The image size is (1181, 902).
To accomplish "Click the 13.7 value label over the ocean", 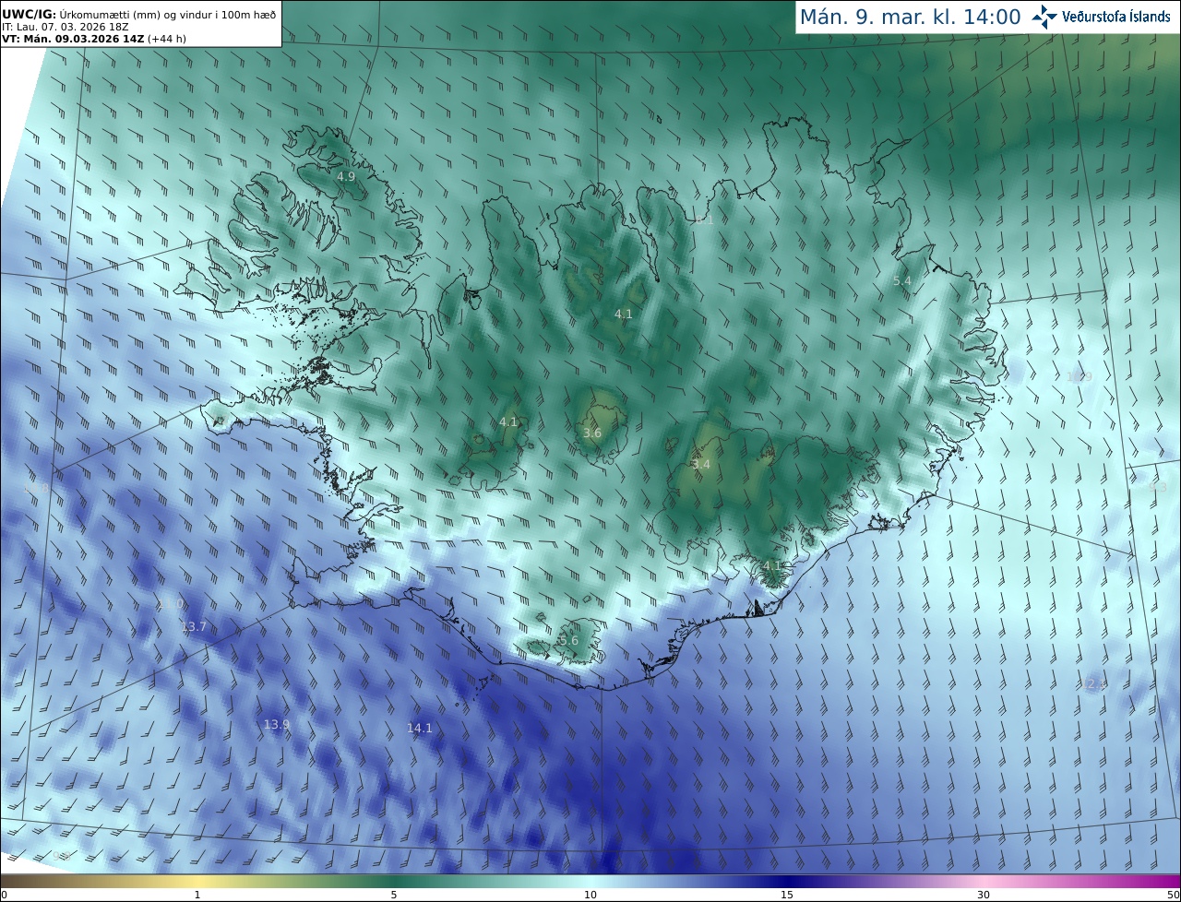I will pos(194,626).
